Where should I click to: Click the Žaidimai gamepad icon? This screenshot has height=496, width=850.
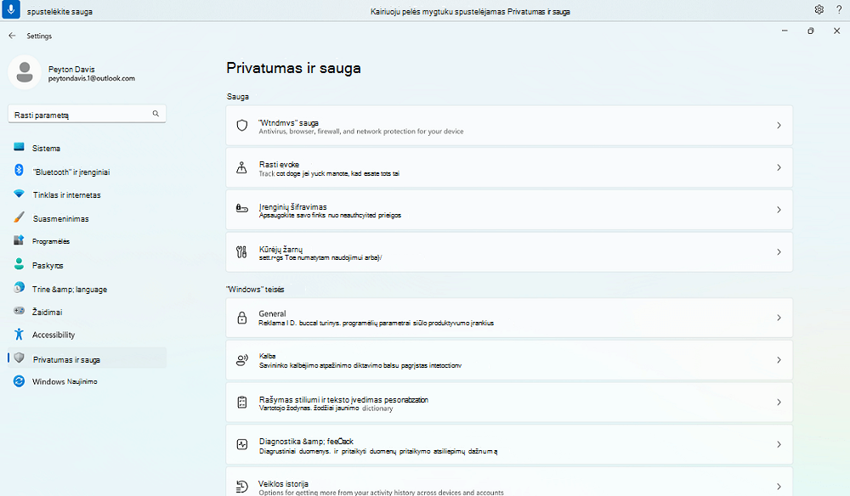(x=19, y=311)
